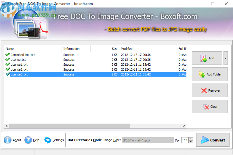This screenshot has width=233, height=155.
Task: Open the Add button dropdown arrow
Action: [x=226, y=58]
